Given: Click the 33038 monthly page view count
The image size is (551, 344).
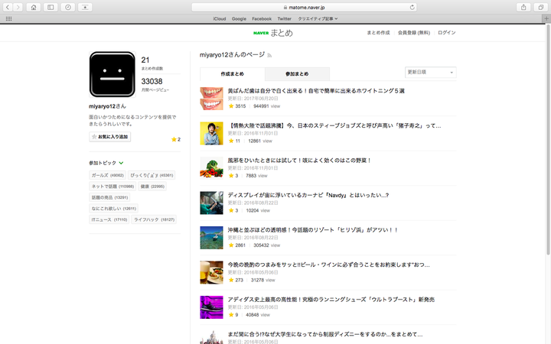Looking at the screenshot, I should [152, 82].
